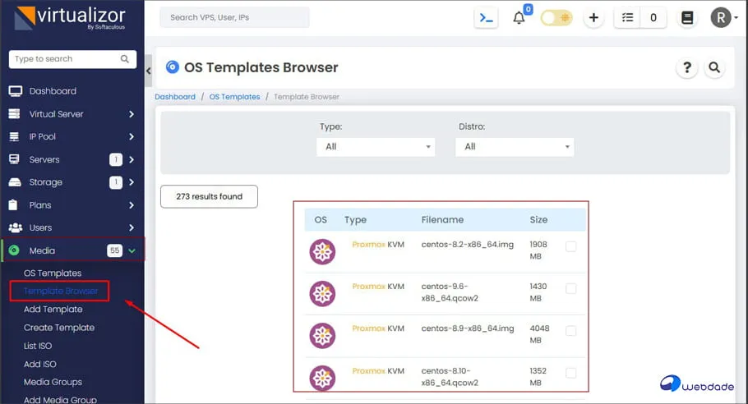Open the terminal console icon
Viewport: 748px width, 404px height.
(x=487, y=17)
